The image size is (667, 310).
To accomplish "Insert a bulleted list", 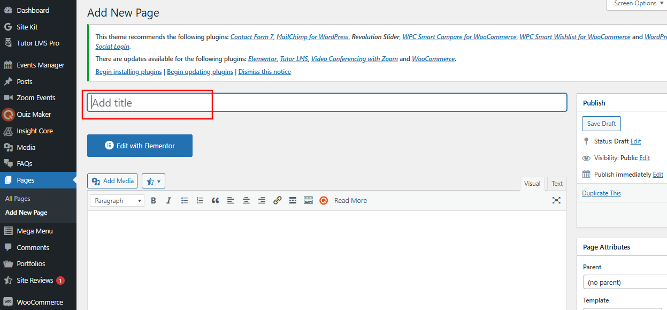I will point(185,201).
